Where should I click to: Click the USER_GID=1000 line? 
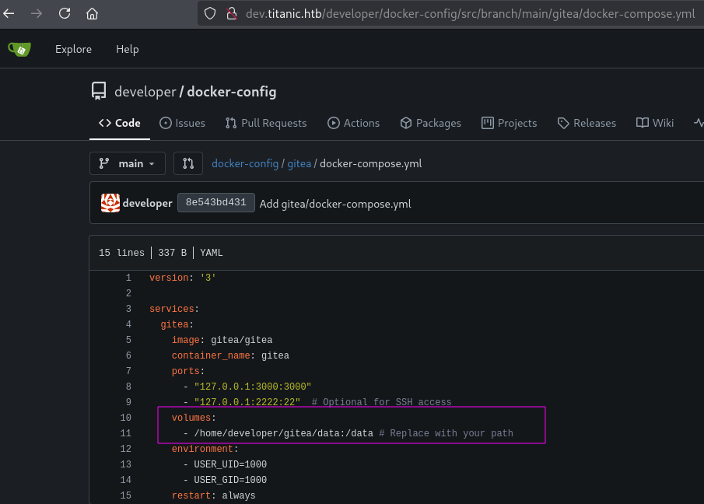click(230, 480)
